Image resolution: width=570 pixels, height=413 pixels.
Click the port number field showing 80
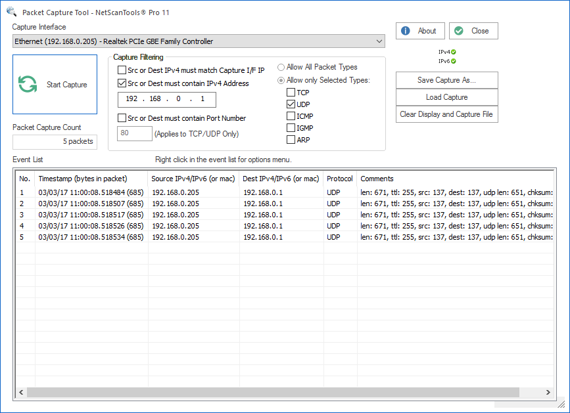tap(135, 133)
